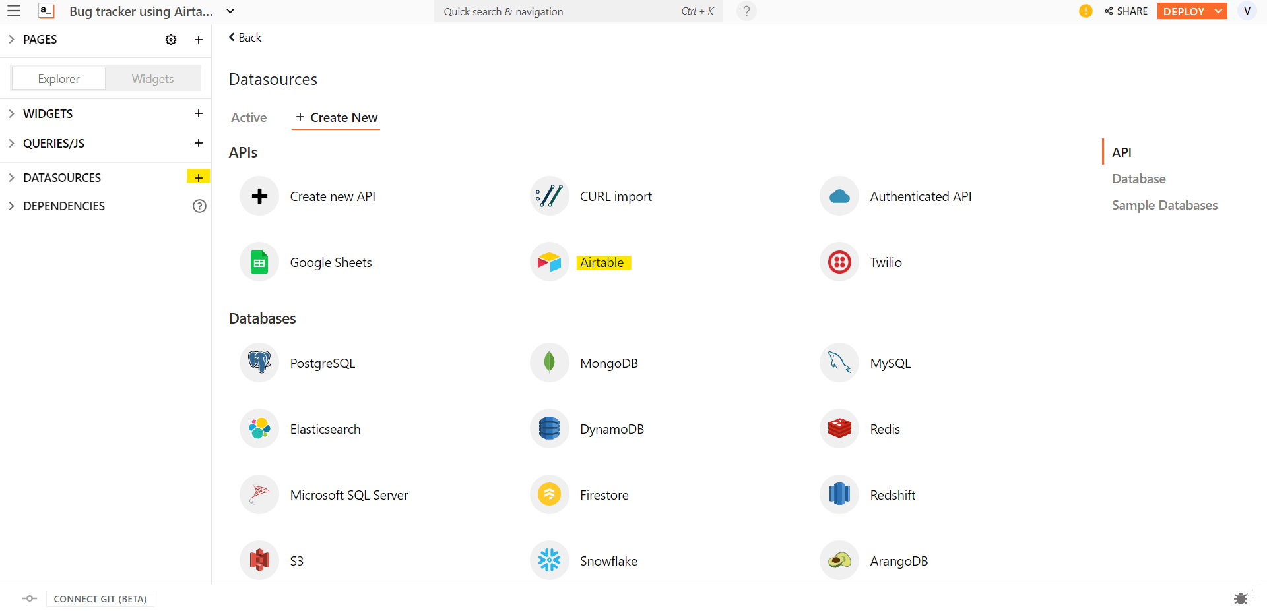Screen dimensions: 1267x611
Task: Switch to the Active datasources tab
Action: pyautogui.click(x=249, y=117)
